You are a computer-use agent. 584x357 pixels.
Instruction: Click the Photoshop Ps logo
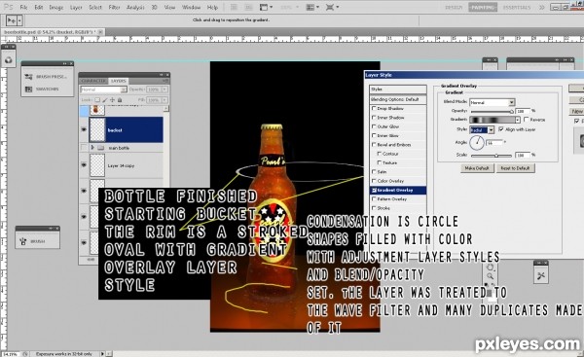point(8,7)
